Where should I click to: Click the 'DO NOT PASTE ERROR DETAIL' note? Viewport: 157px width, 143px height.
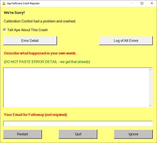click(47, 62)
